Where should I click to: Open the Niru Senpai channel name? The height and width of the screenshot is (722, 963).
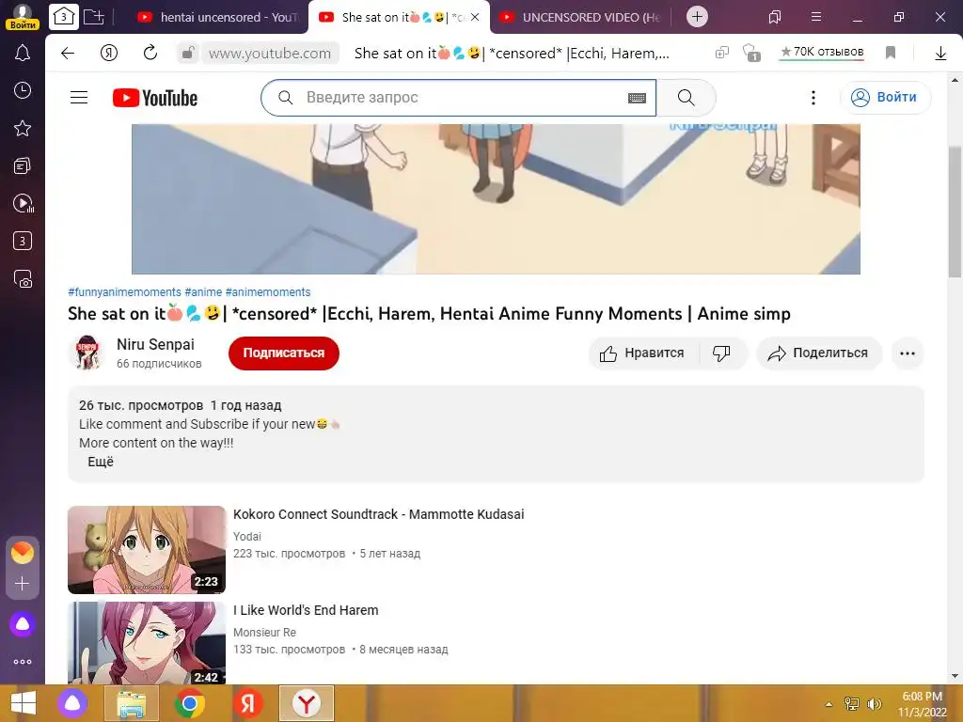click(x=155, y=344)
